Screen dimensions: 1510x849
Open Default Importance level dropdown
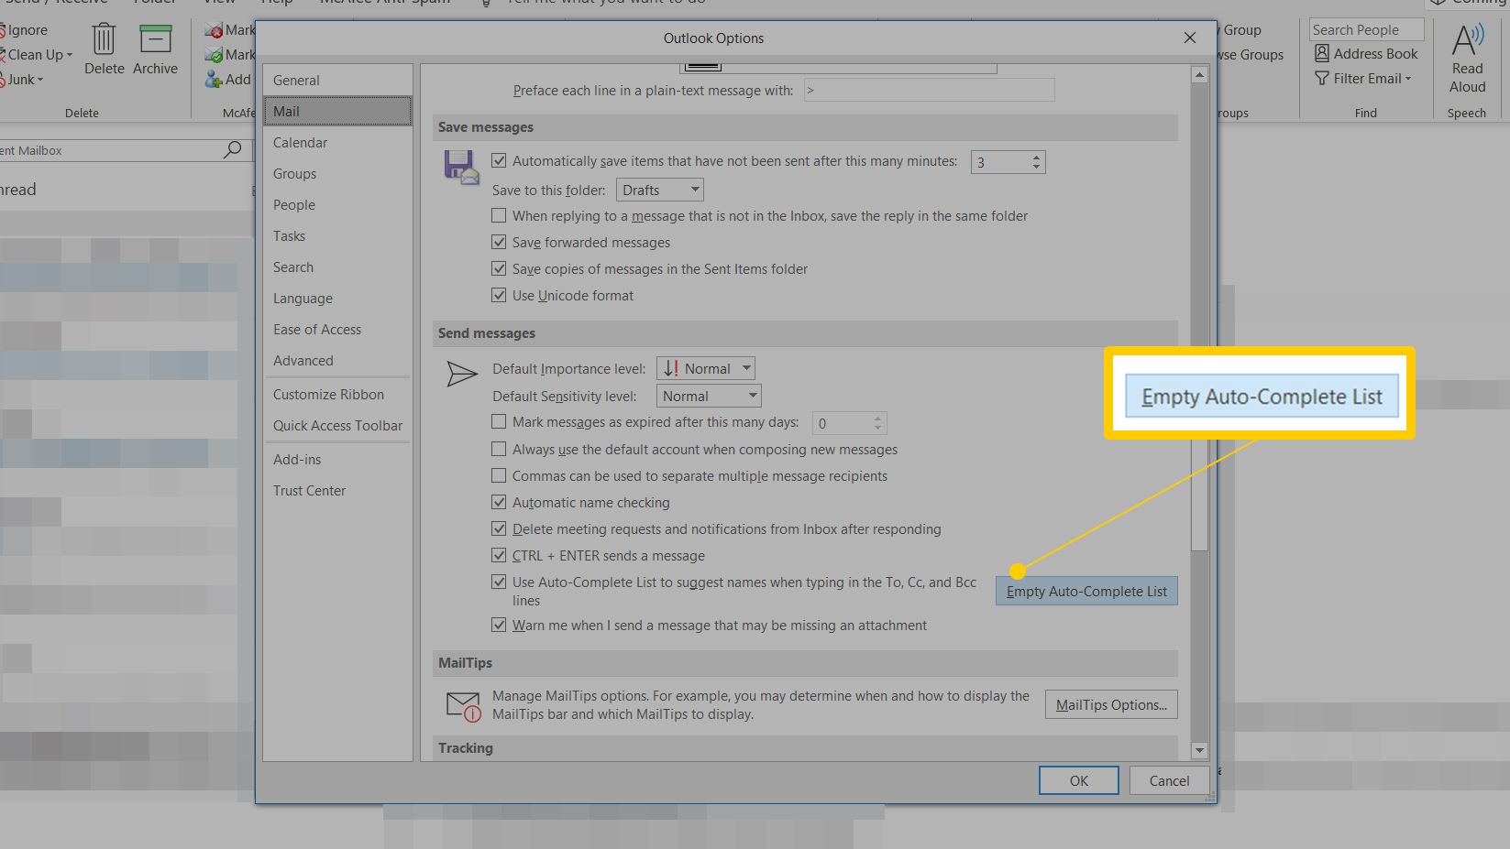click(705, 368)
